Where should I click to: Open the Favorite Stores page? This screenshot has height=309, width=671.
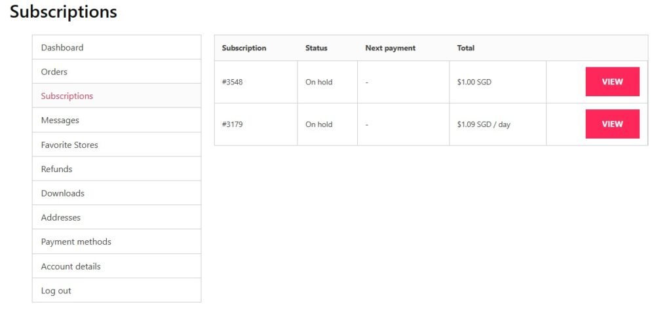(117, 145)
